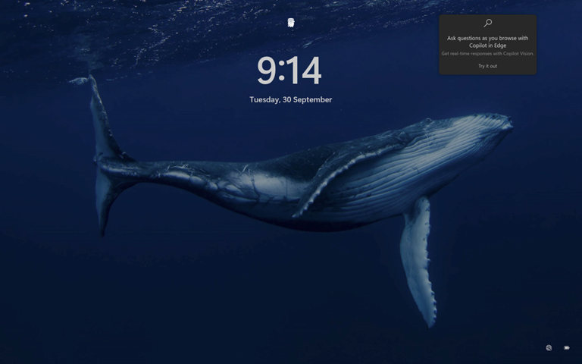Click "30 September" in the date line

coord(307,99)
